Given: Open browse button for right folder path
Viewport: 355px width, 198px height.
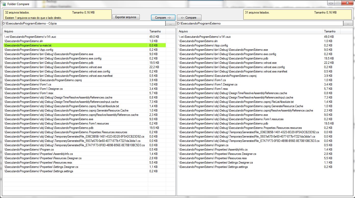Looking at the screenshot, I should click(x=348, y=23).
